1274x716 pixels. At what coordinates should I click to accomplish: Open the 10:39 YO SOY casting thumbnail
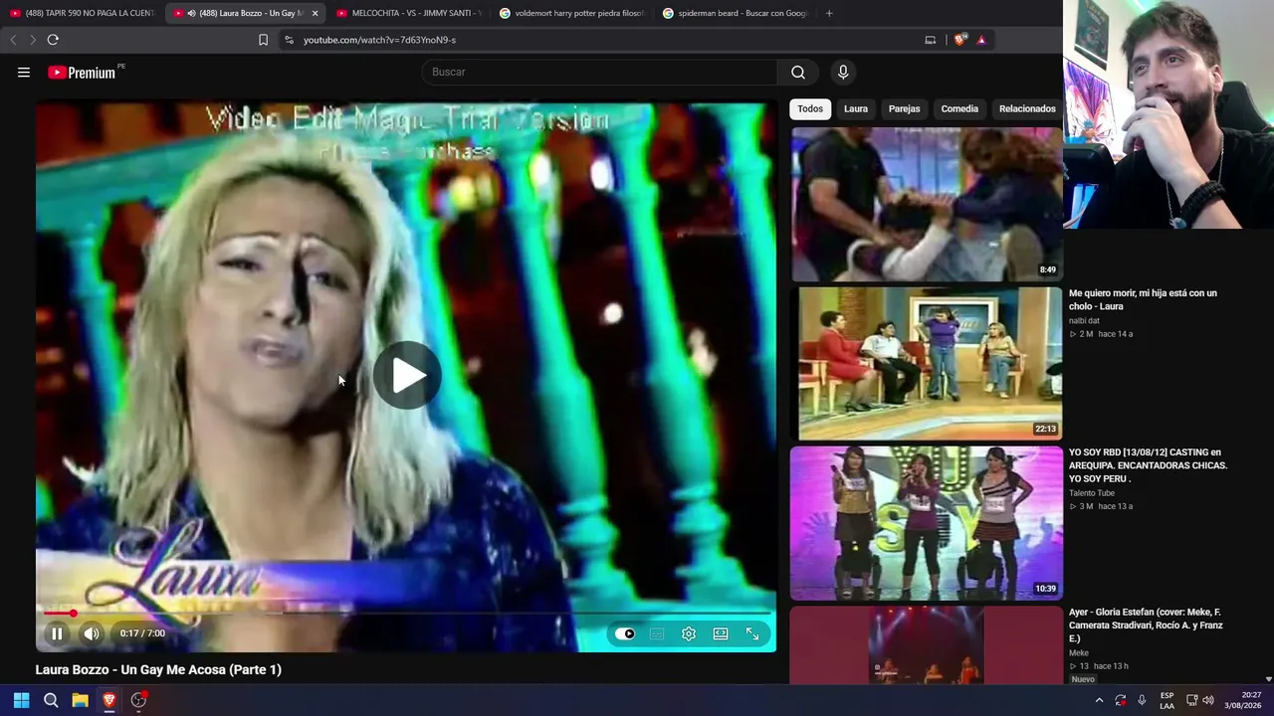(927, 523)
